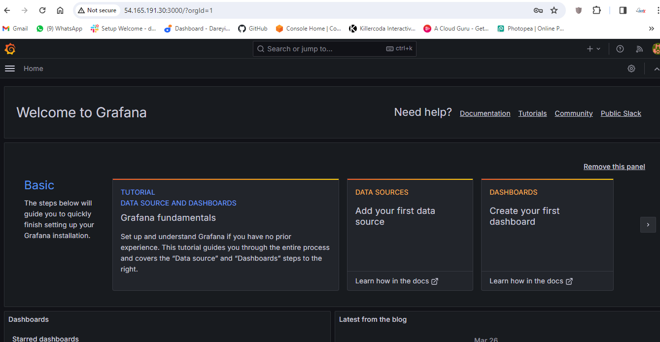Open the news RSS feed icon
The image size is (660, 342).
pos(639,49)
